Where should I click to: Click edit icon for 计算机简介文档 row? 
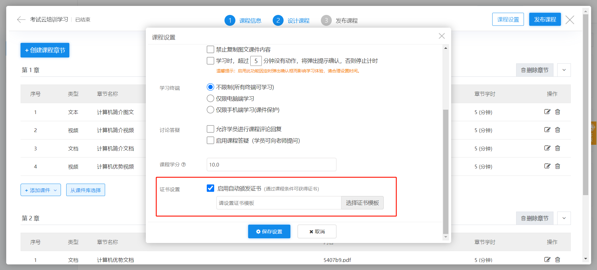[x=547, y=148]
